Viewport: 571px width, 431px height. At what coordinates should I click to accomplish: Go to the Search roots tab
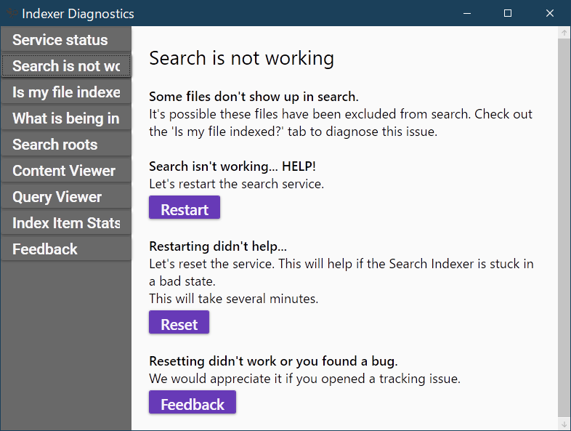coord(65,145)
